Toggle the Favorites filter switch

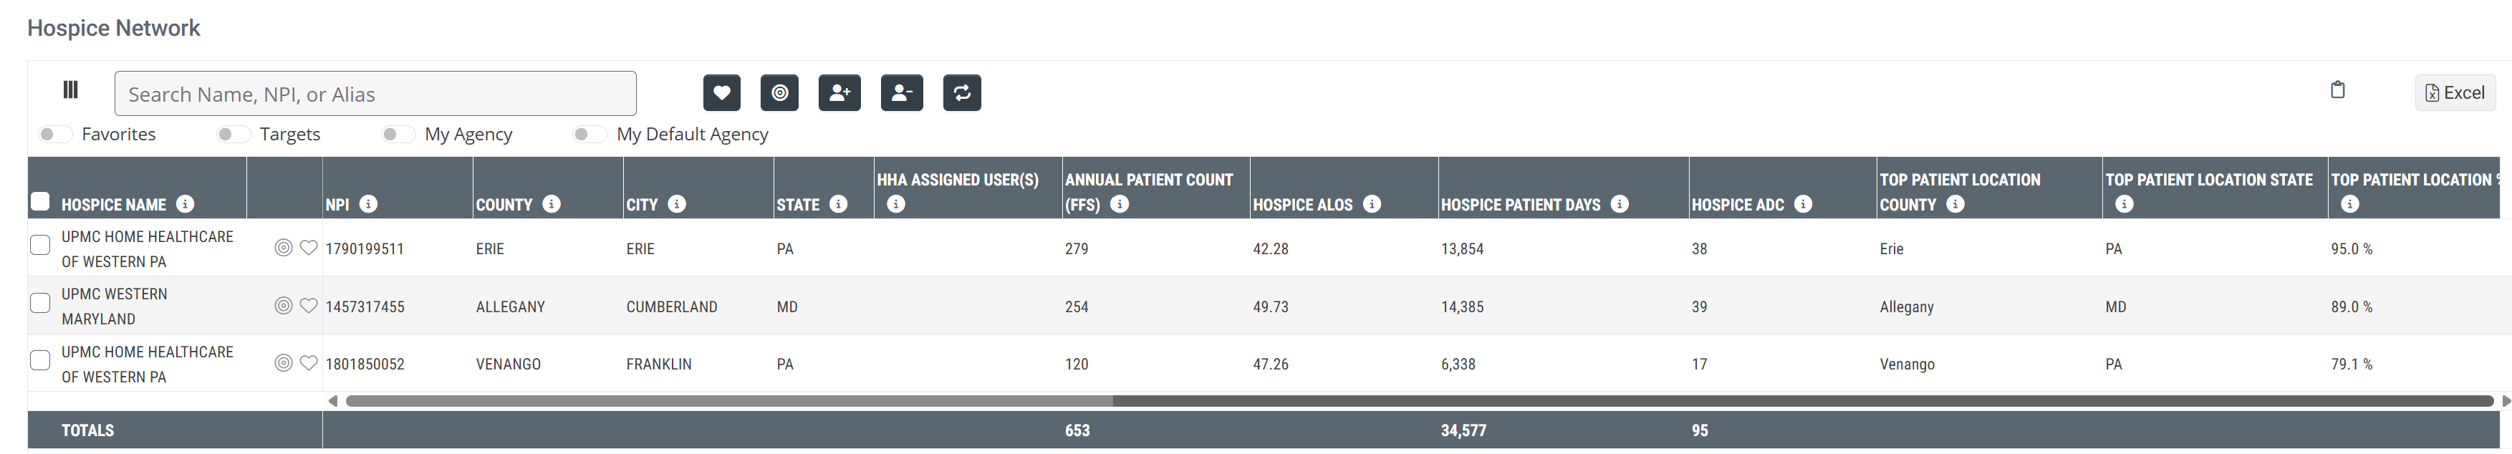point(54,133)
